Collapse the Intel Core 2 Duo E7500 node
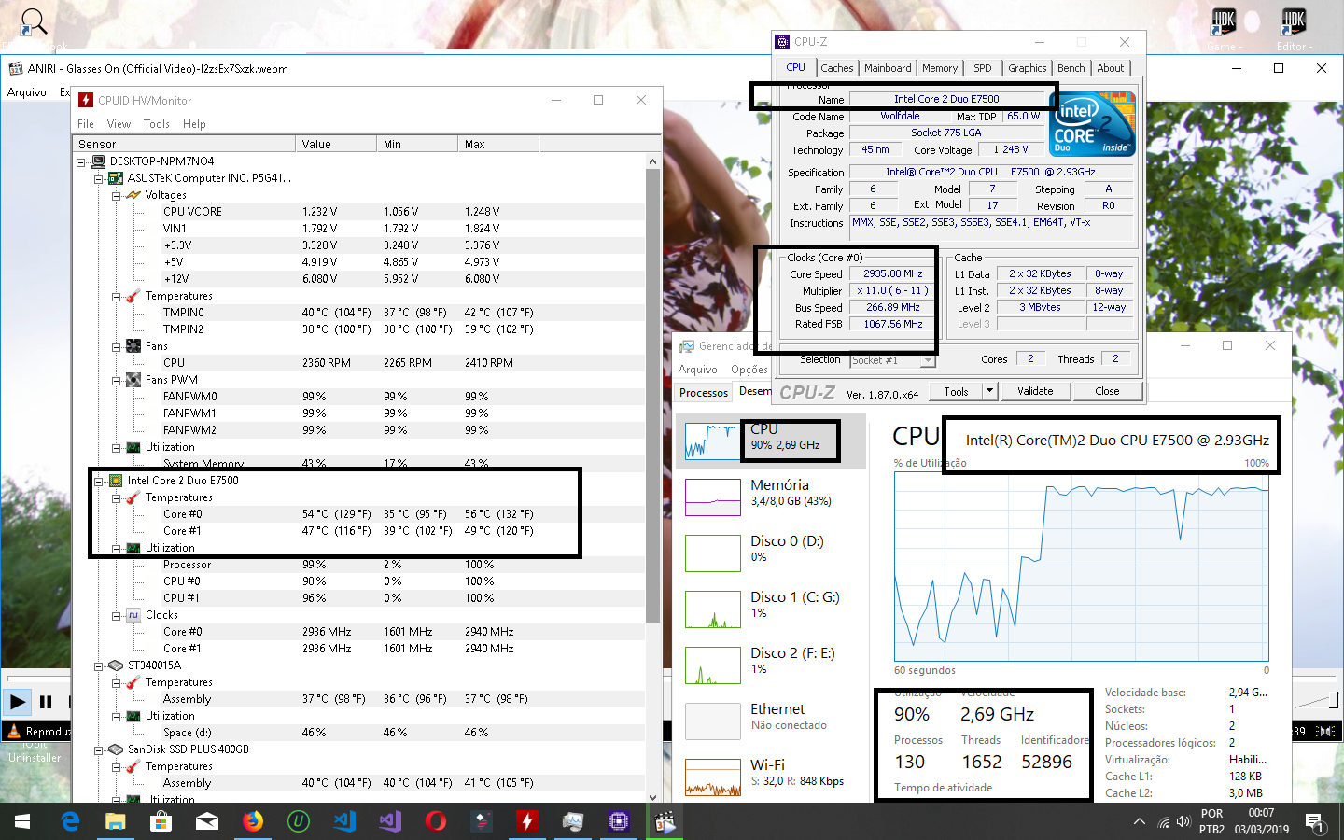This screenshot has height=840, width=1344. click(x=99, y=481)
